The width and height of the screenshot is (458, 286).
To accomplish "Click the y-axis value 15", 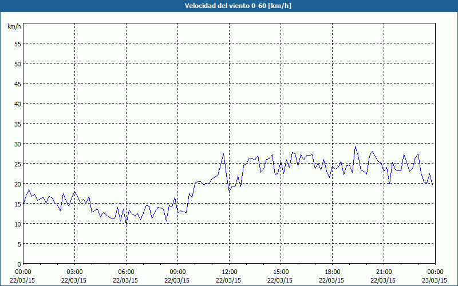I will (x=18, y=204).
